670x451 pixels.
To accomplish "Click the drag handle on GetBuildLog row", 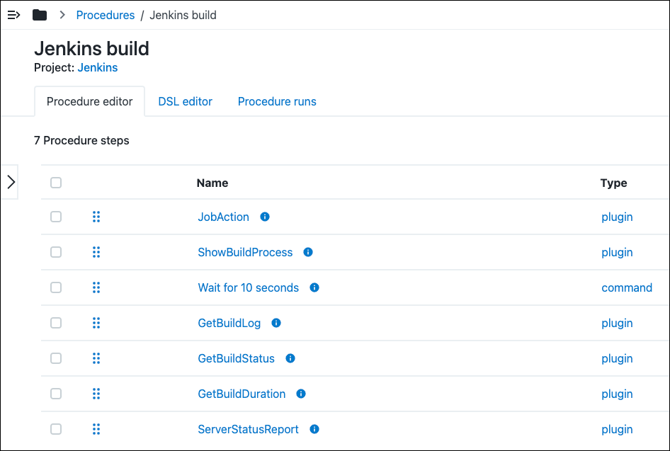I will (96, 324).
